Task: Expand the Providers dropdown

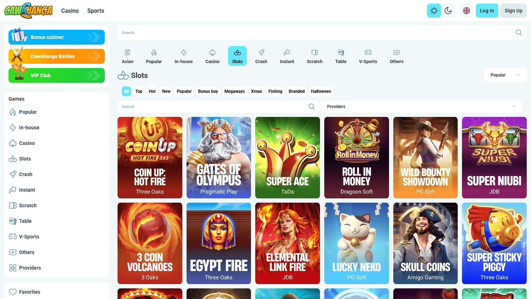Action: coord(421,106)
